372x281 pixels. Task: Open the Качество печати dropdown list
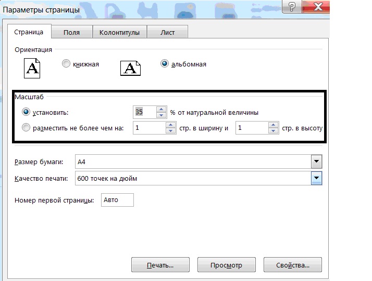(316, 179)
